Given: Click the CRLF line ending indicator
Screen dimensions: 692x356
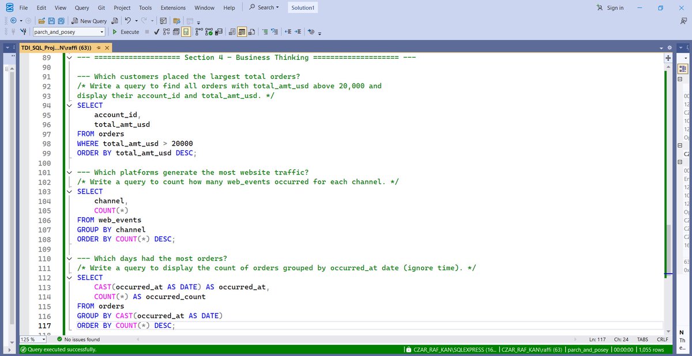Looking at the screenshot, I should 663,339.
